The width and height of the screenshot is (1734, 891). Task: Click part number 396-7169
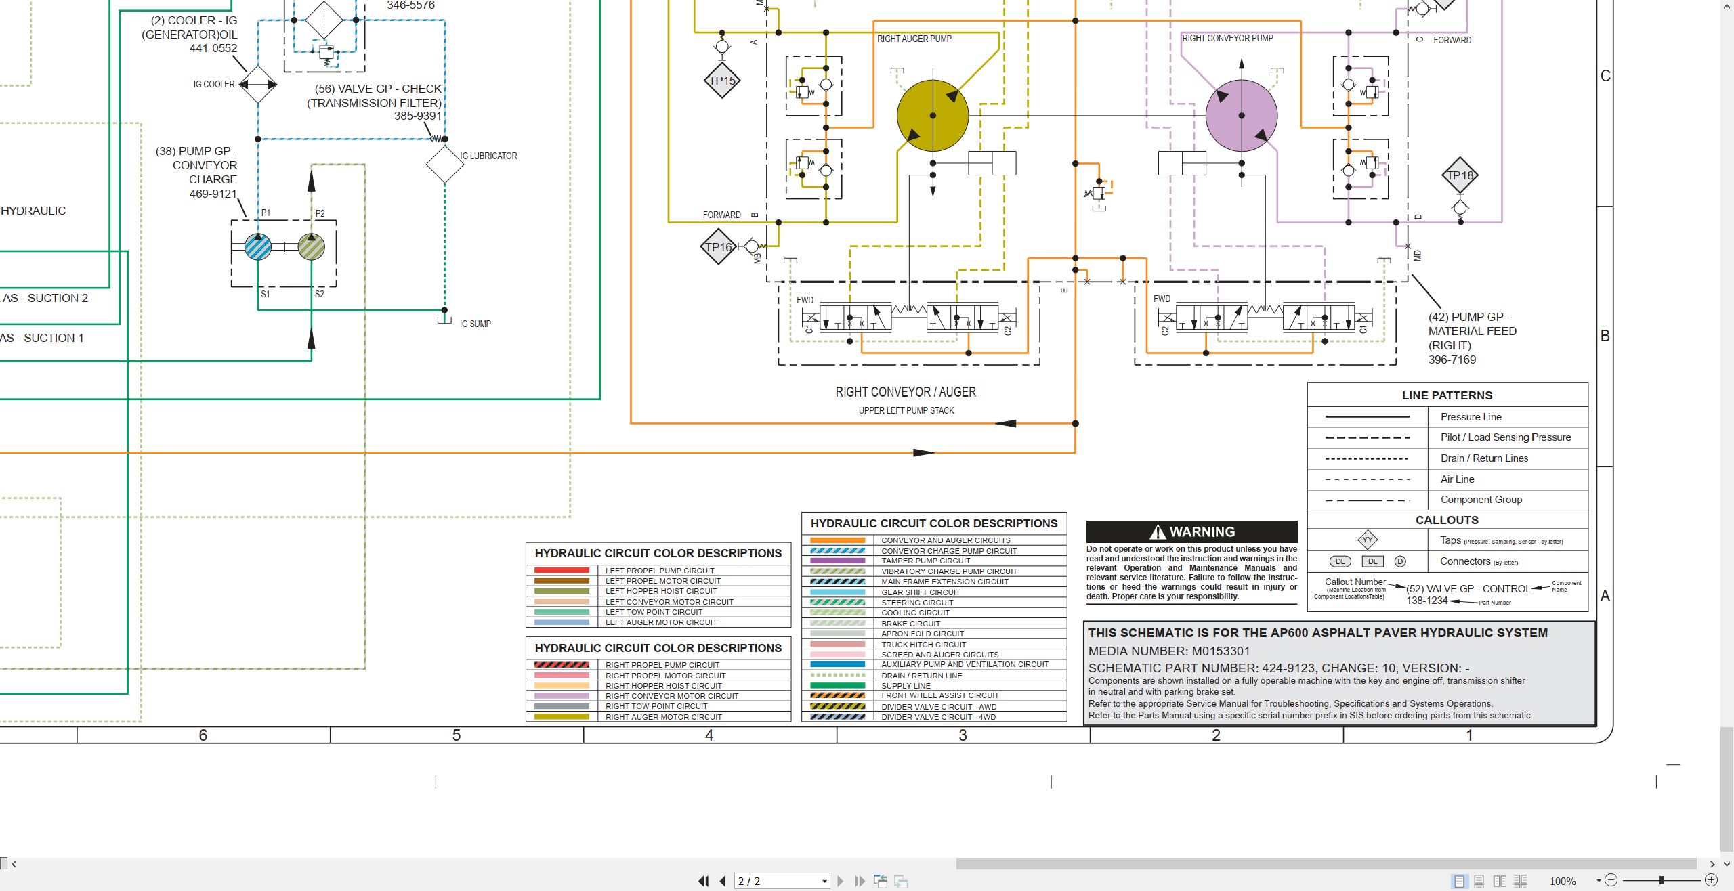1452,360
